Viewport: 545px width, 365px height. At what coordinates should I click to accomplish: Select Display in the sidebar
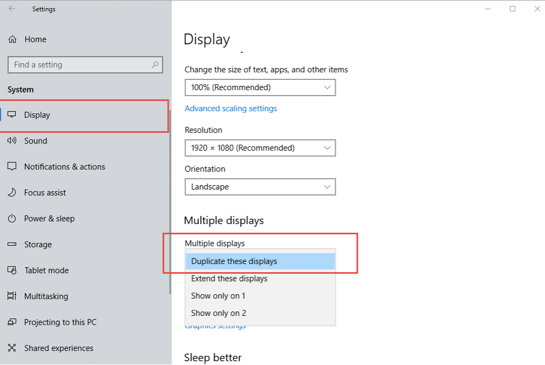click(84, 115)
